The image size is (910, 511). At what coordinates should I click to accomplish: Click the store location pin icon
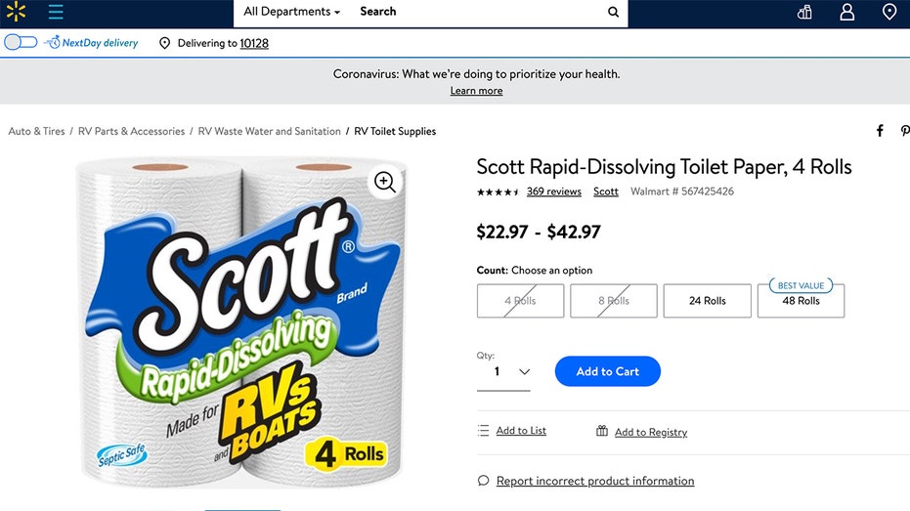(x=888, y=12)
